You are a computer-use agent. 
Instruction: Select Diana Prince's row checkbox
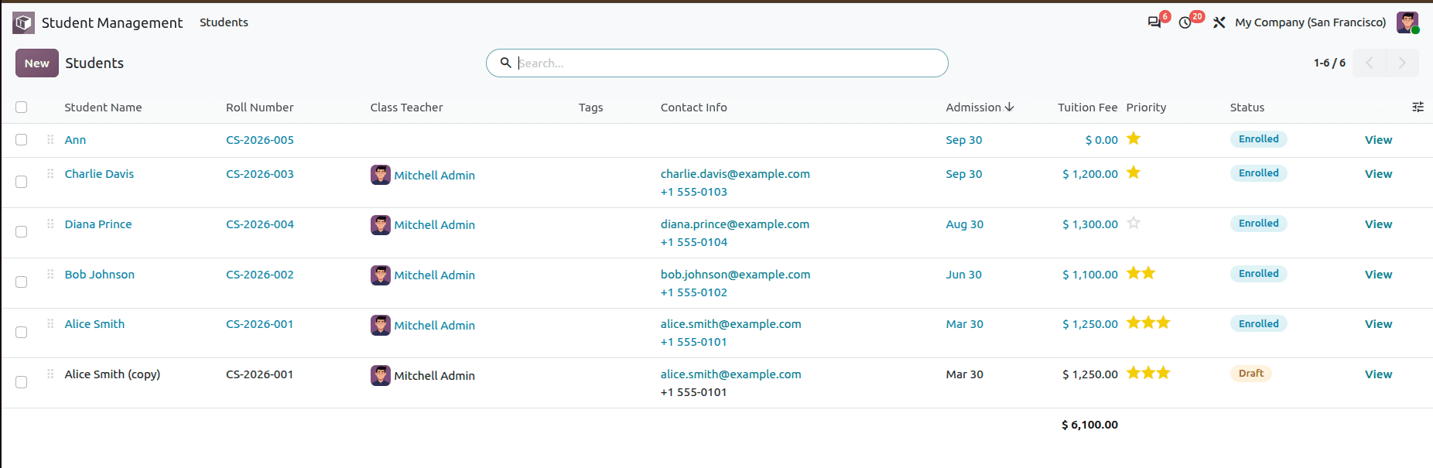pyautogui.click(x=22, y=232)
